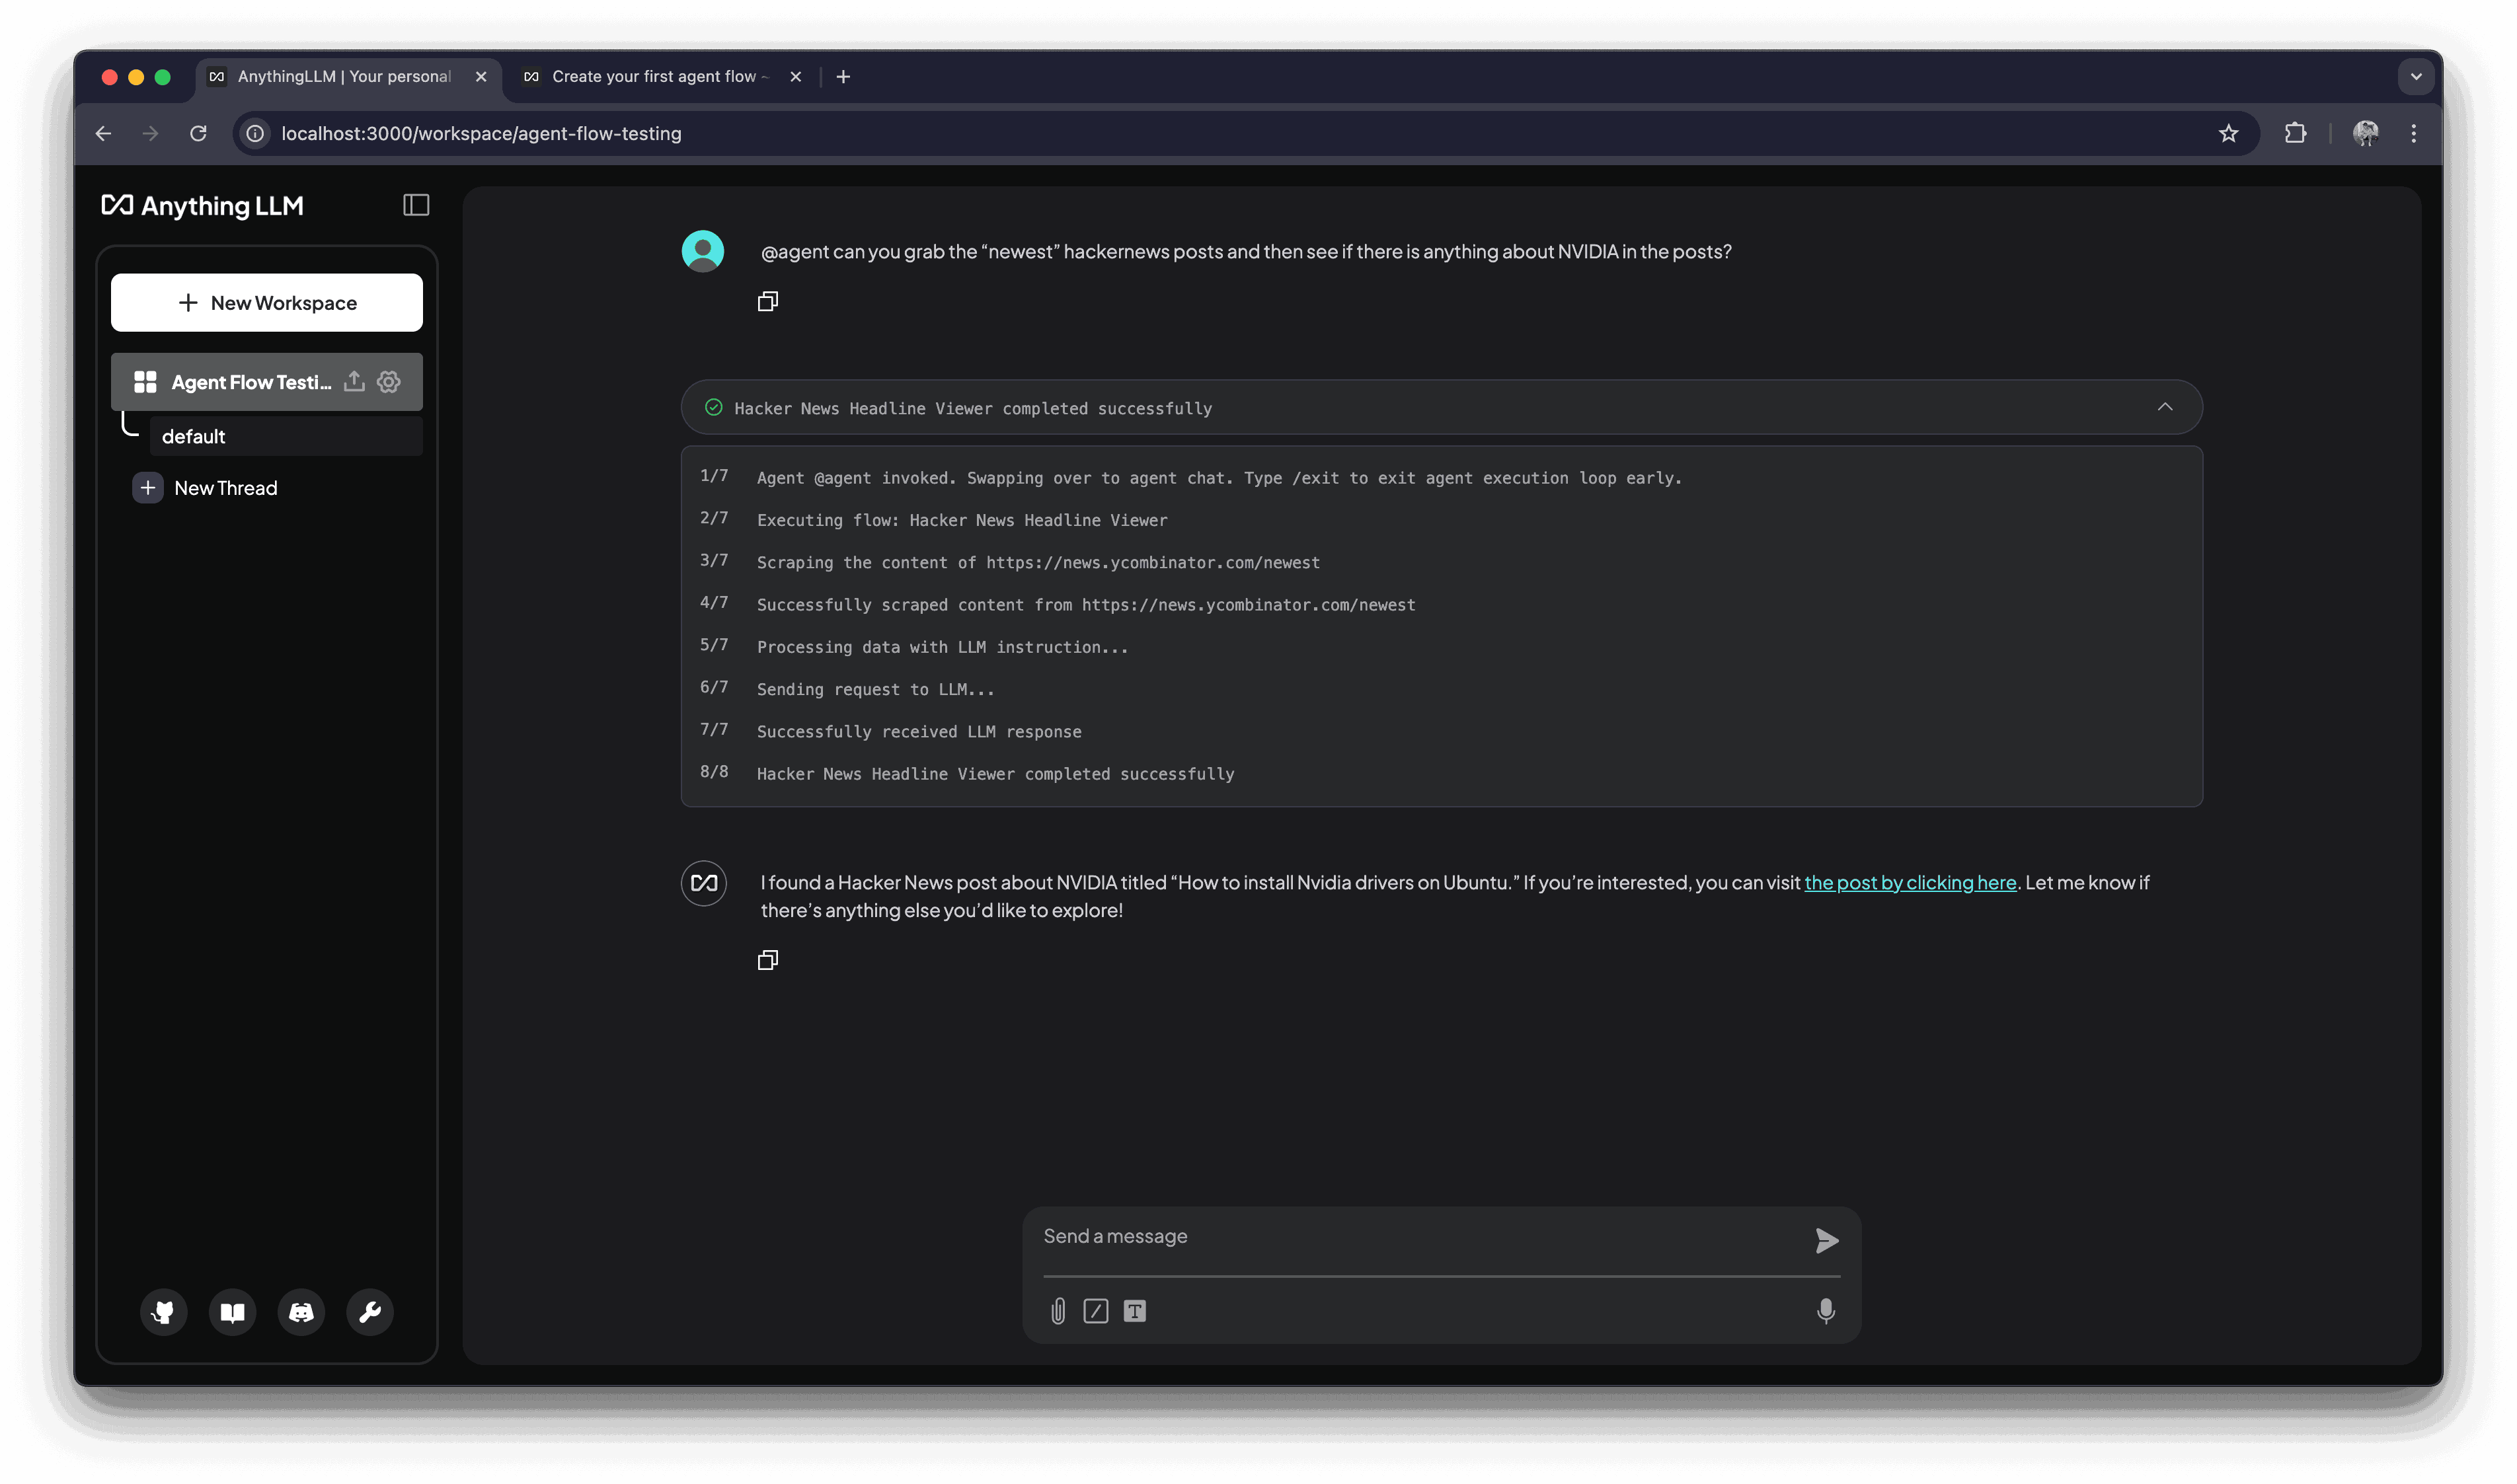Open settings for Agent Flow Testing workspace
2517x1484 pixels.
(389, 381)
